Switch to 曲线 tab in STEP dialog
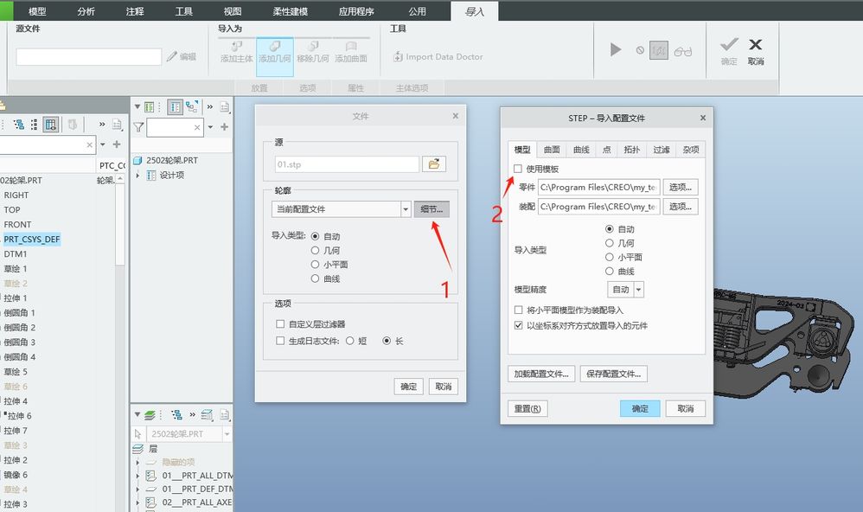The image size is (863, 512). tap(581, 150)
